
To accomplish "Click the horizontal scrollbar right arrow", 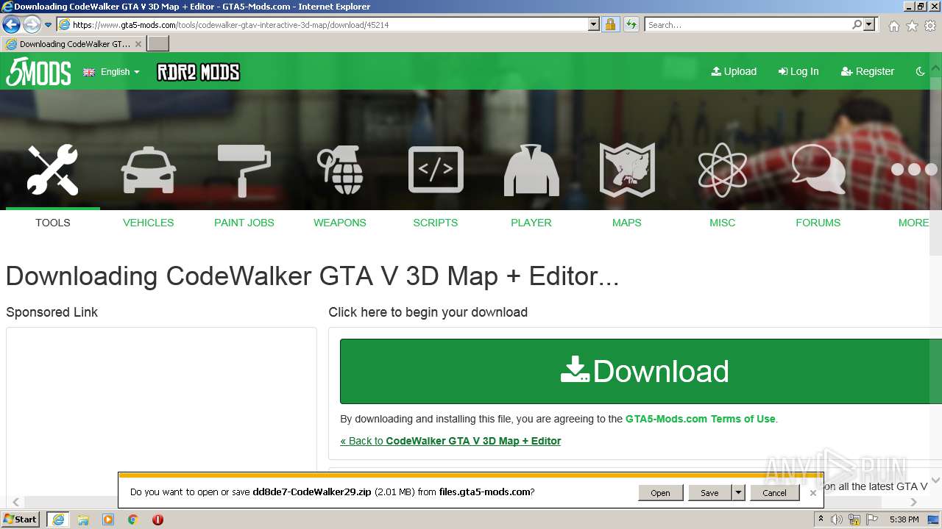I will coord(913,503).
